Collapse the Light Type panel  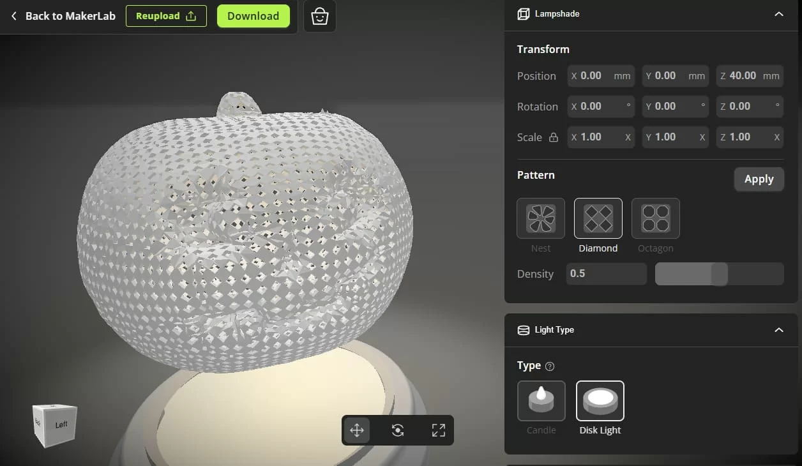click(x=779, y=330)
